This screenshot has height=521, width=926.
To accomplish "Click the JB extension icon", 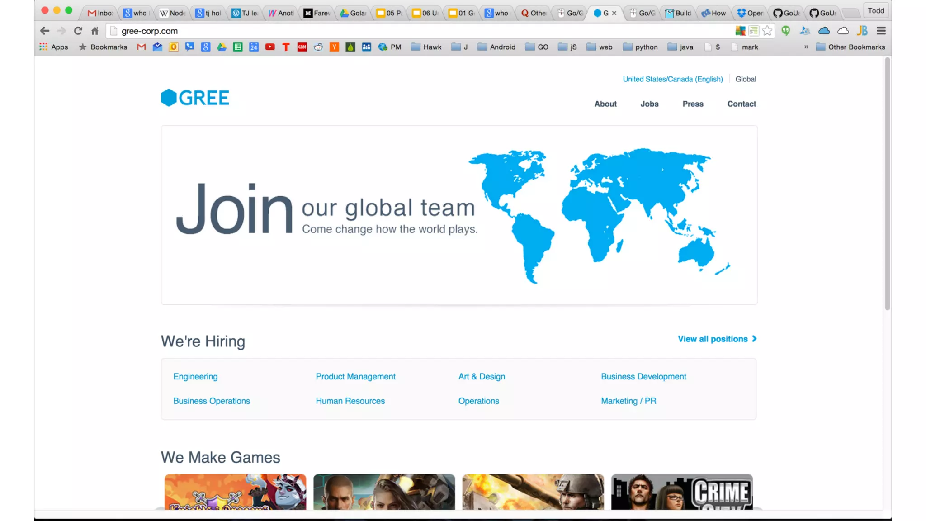I will tap(862, 31).
